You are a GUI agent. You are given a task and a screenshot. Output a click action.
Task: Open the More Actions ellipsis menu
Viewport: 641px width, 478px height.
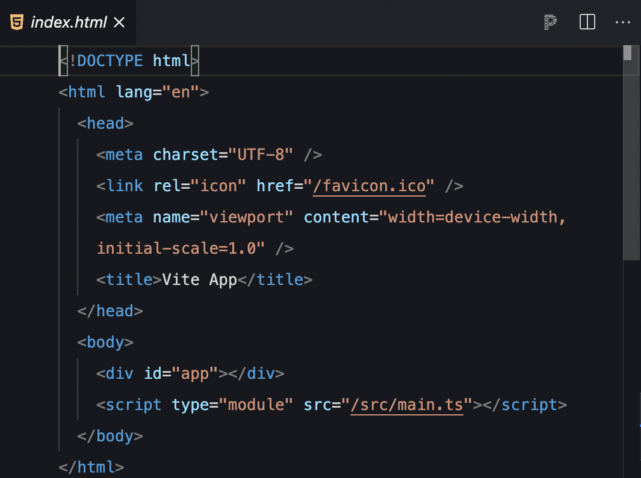click(623, 22)
